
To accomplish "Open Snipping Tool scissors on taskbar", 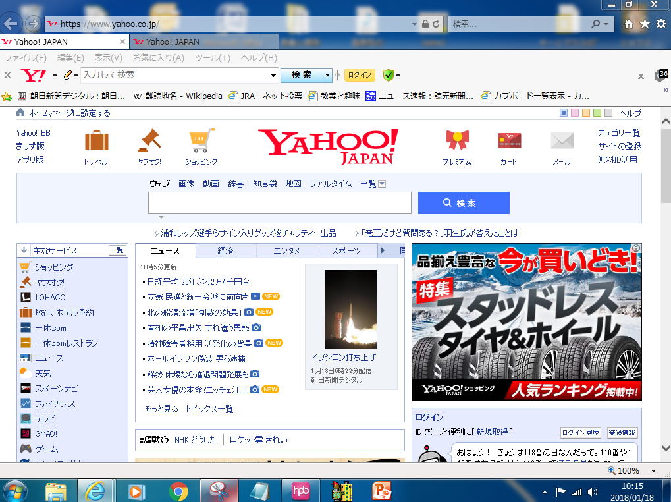I will point(219,491).
